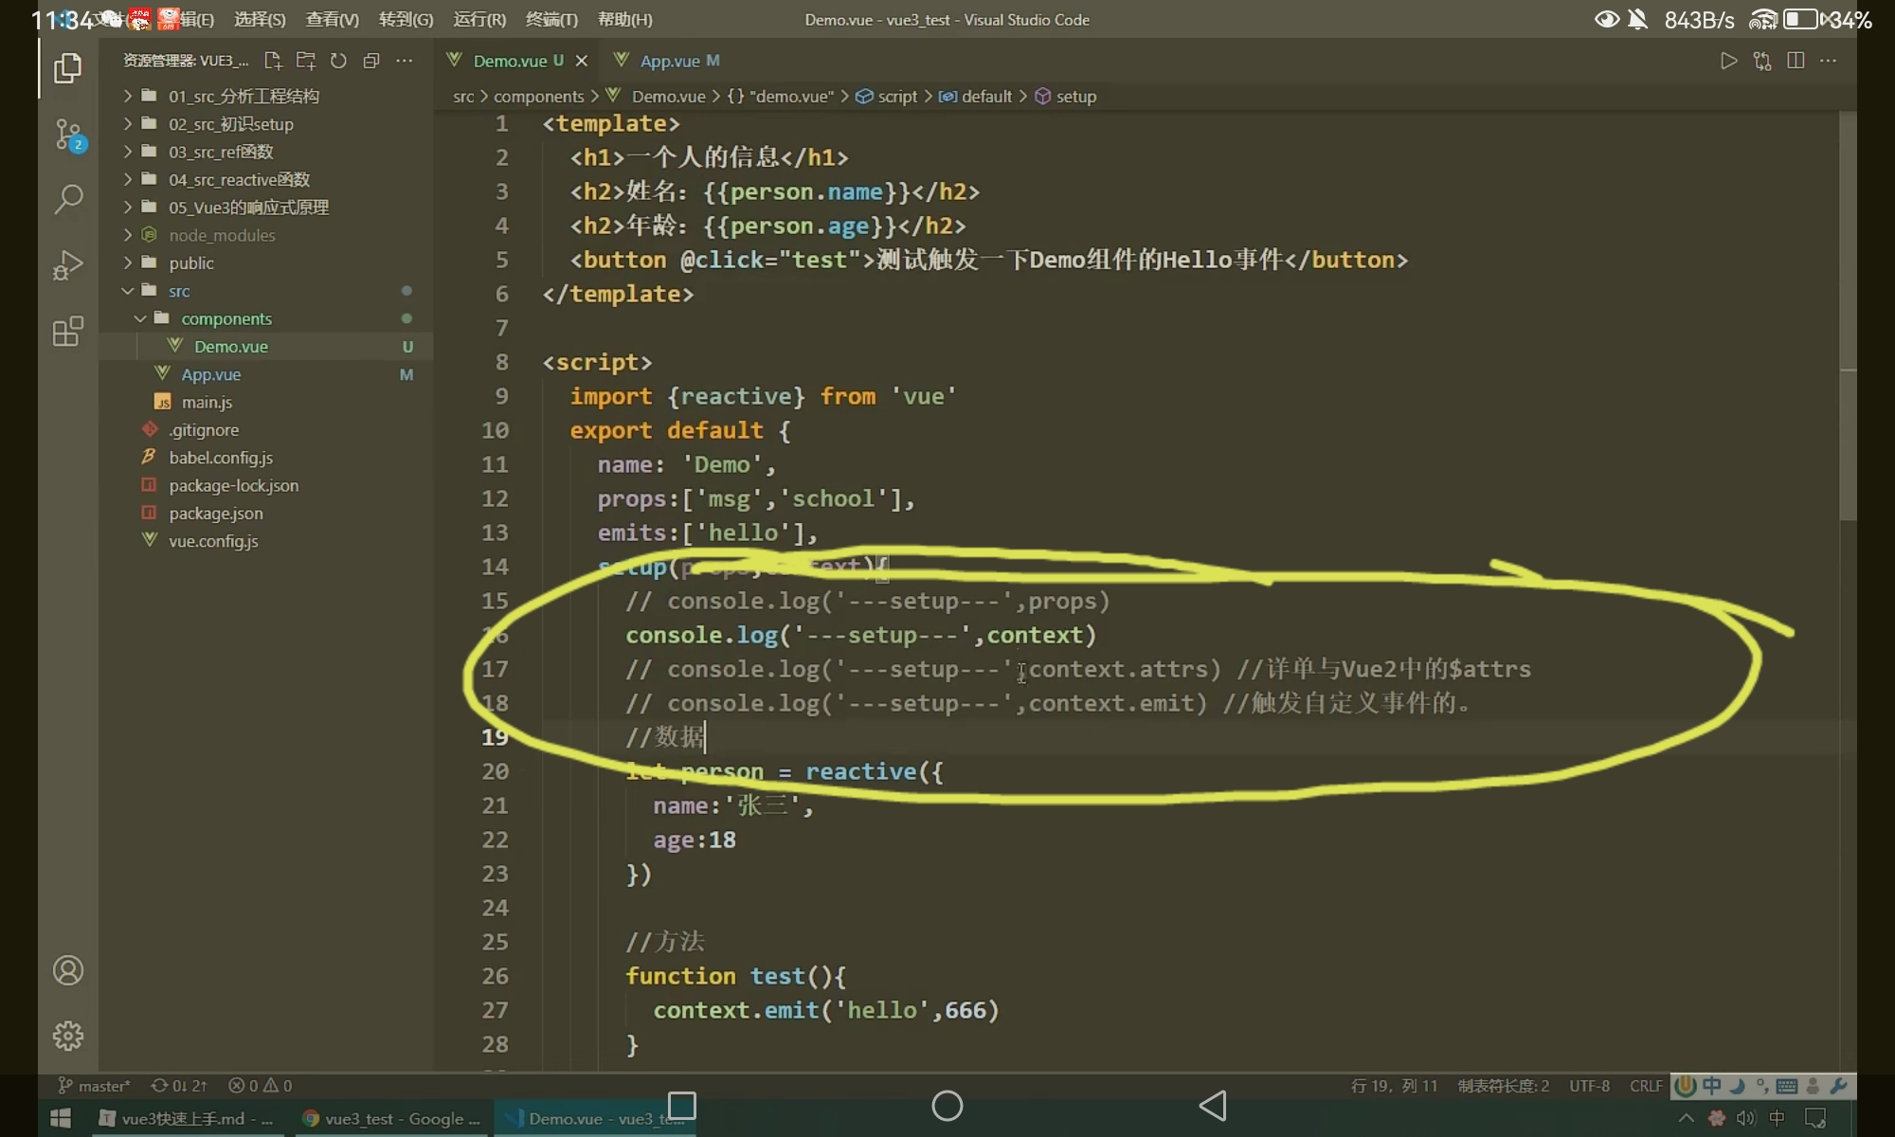The image size is (1895, 1137).
Task: Open Run and Debug view
Action: point(68,265)
